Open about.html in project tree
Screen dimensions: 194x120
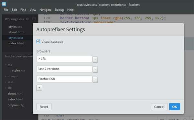[x=15, y=93]
